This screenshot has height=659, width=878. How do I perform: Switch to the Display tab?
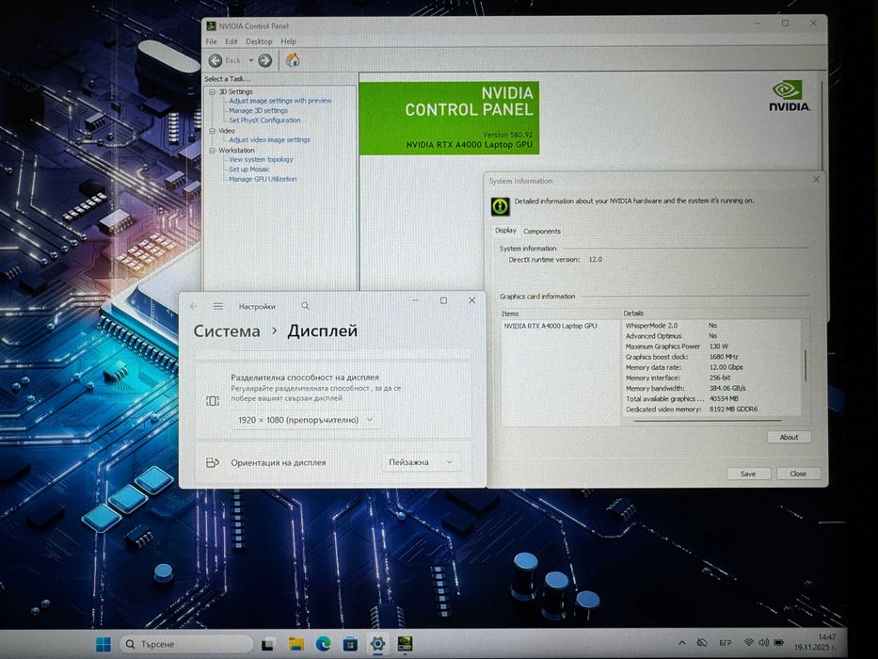pyautogui.click(x=505, y=231)
